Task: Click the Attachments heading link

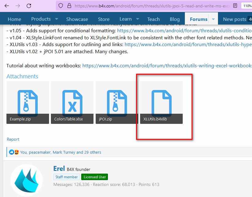Action: [x=22, y=76]
